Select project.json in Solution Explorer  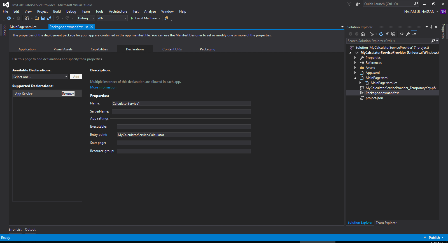[x=374, y=98]
